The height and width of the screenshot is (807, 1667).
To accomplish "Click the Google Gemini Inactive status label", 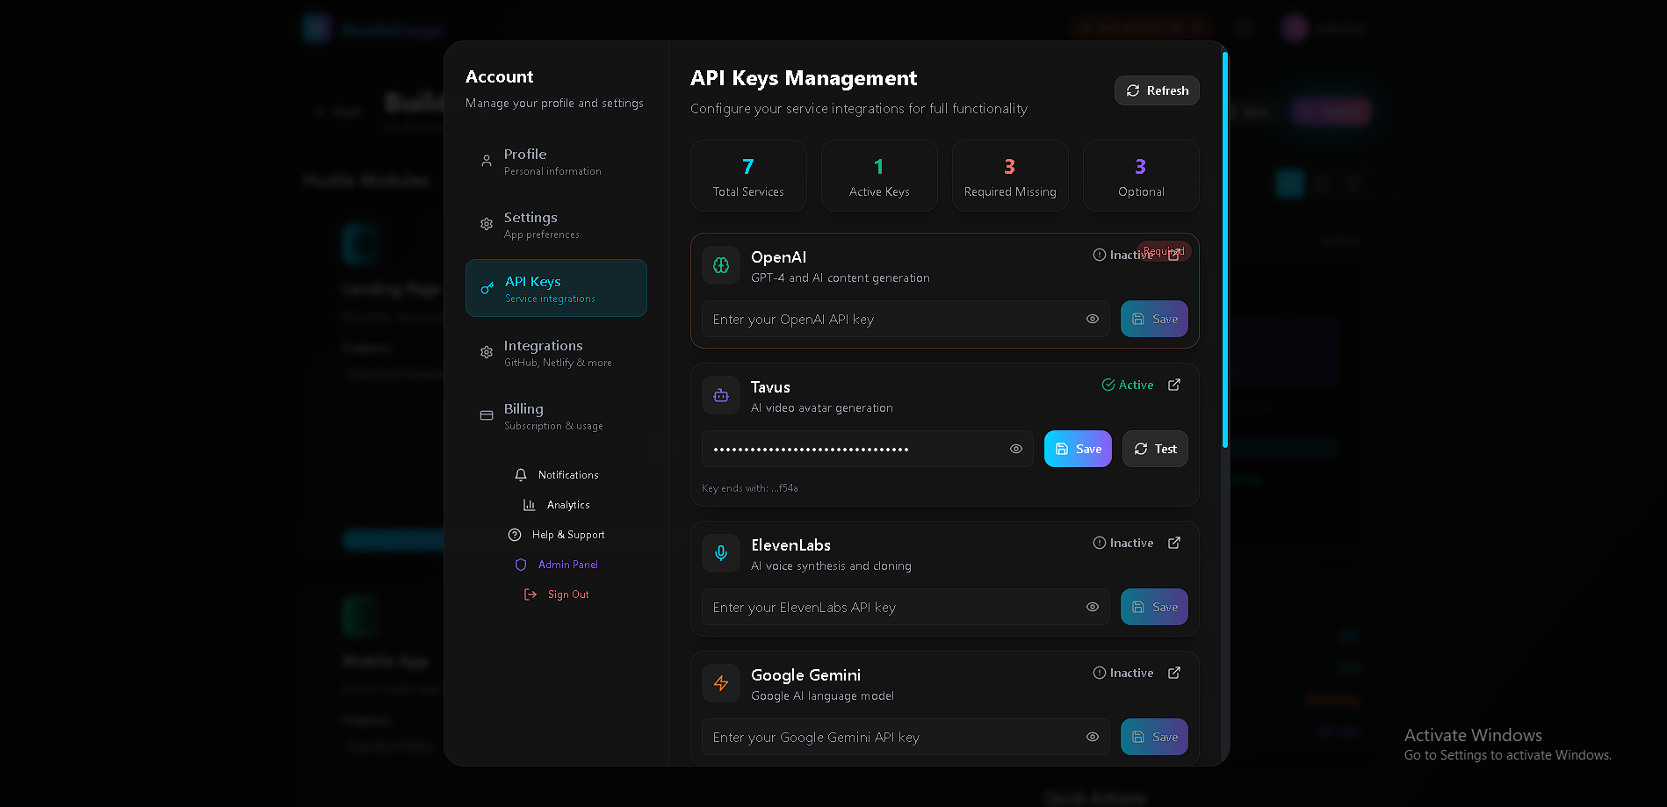I will point(1123,673).
